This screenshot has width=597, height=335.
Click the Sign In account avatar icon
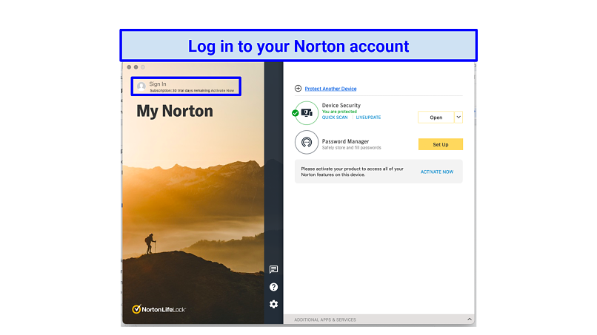click(x=141, y=87)
